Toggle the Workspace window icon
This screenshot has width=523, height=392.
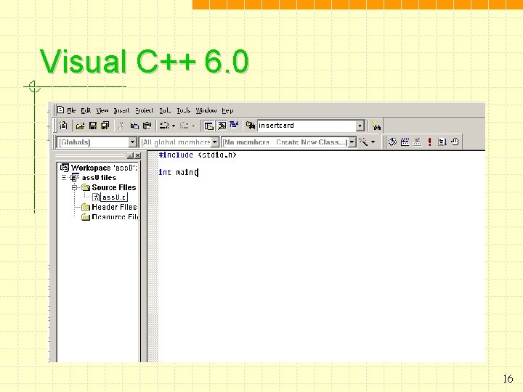coord(208,126)
